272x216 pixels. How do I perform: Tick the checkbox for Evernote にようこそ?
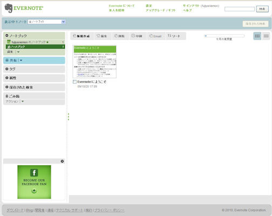(75, 82)
